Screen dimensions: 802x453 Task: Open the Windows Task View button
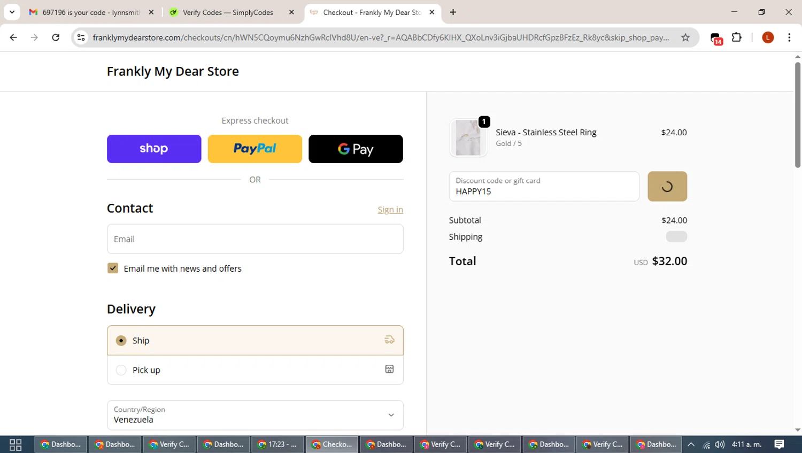point(16,444)
